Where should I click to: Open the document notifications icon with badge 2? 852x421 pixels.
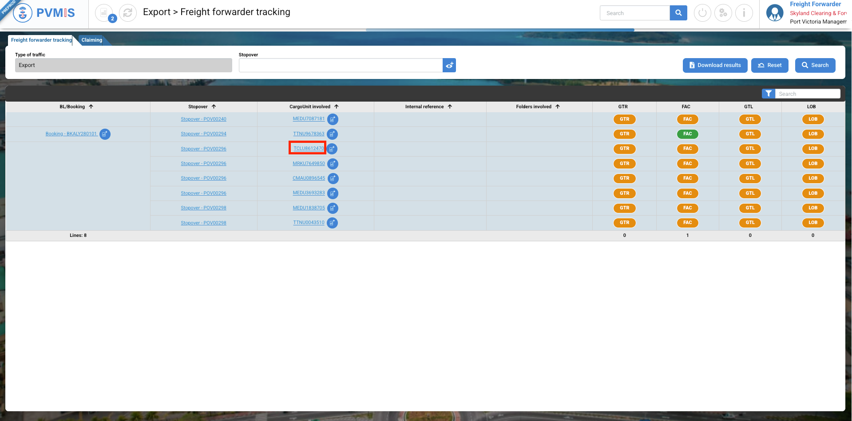(104, 13)
